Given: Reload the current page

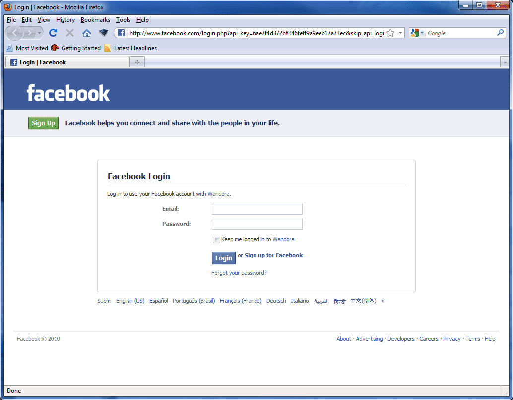Looking at the screenshot, I should (x=53, y=33).
